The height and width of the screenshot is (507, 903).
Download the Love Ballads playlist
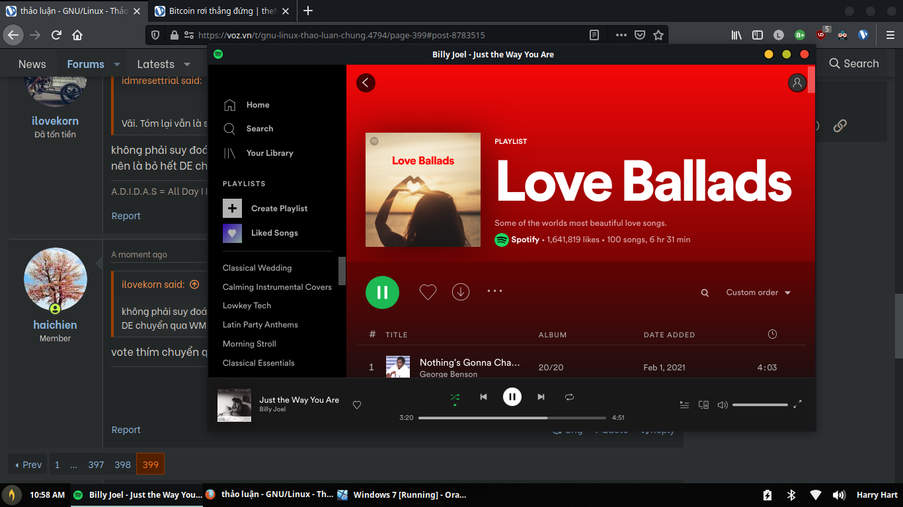461,292
